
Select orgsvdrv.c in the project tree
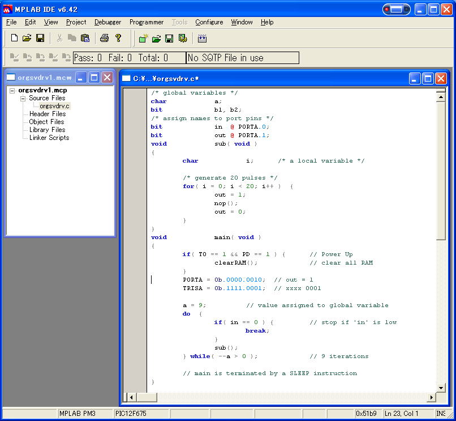[x=54, y=106]
